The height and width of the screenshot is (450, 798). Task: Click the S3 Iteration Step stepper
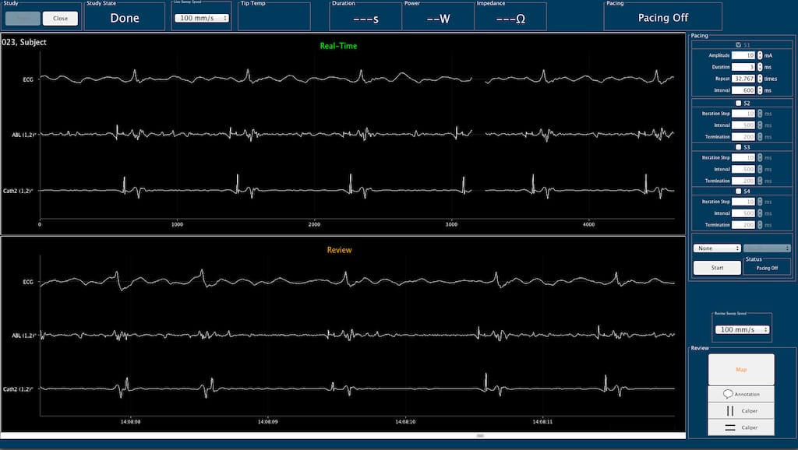point(760,157)
